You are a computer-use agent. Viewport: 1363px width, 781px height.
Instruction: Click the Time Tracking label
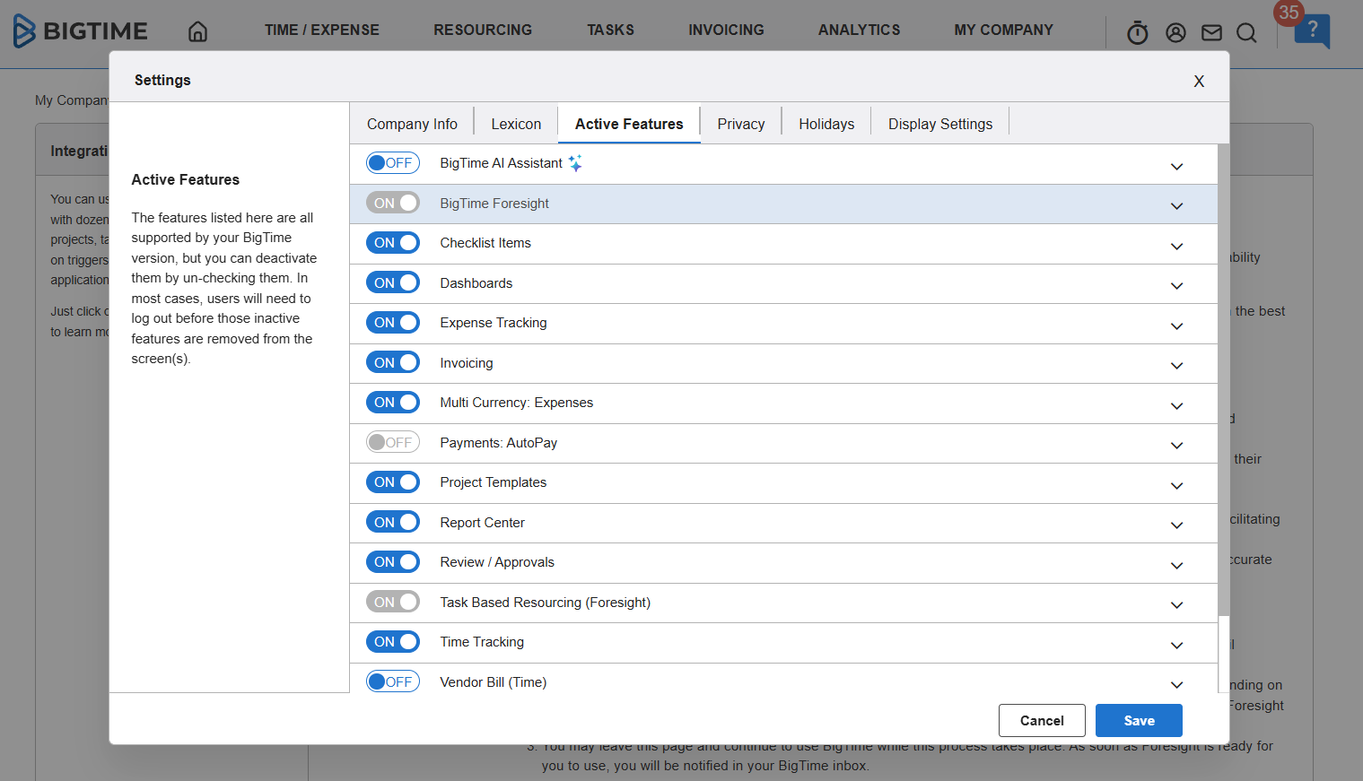click(482, 642)
